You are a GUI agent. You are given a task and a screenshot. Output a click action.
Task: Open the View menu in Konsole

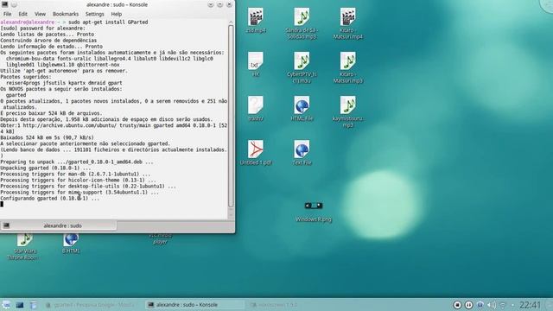(x=40, y=14)
